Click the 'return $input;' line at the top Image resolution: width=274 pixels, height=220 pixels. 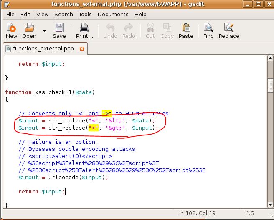point(42,64)
